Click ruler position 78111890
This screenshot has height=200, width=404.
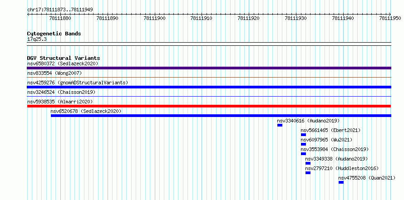(x=107, y=18)
